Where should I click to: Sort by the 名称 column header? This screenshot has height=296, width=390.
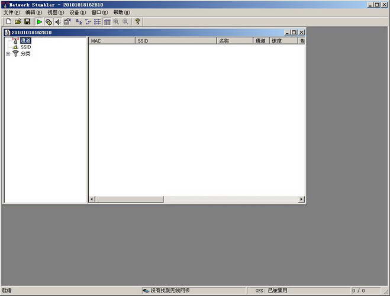[x=235, y=41]
